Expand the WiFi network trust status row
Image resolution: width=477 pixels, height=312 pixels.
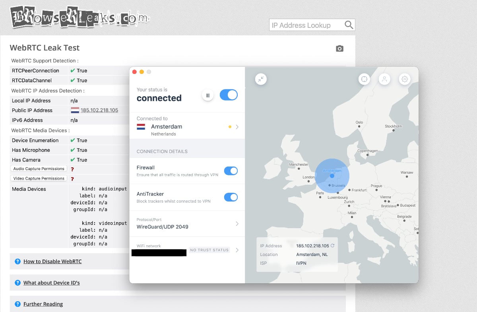click(237, 250)
